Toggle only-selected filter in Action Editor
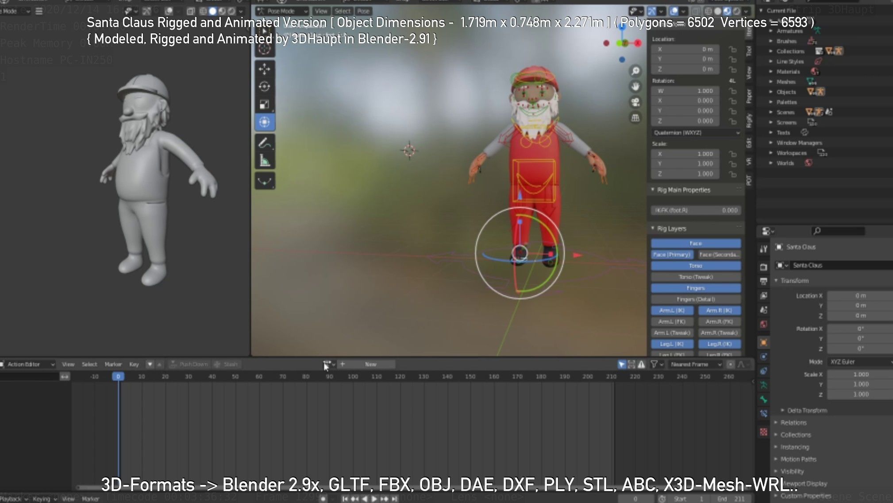The height and width of the screenshot is (503, 893). pos(622,364)
